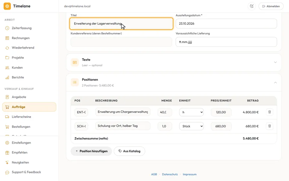Focus the Kundenreferenz input field
The image size is (289, 181).
click(x=121, y=42)
